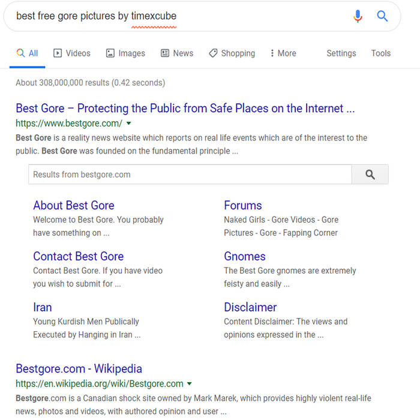Switch to the Images tab
The width and height of the screenshot is (420, 420).
125,53
